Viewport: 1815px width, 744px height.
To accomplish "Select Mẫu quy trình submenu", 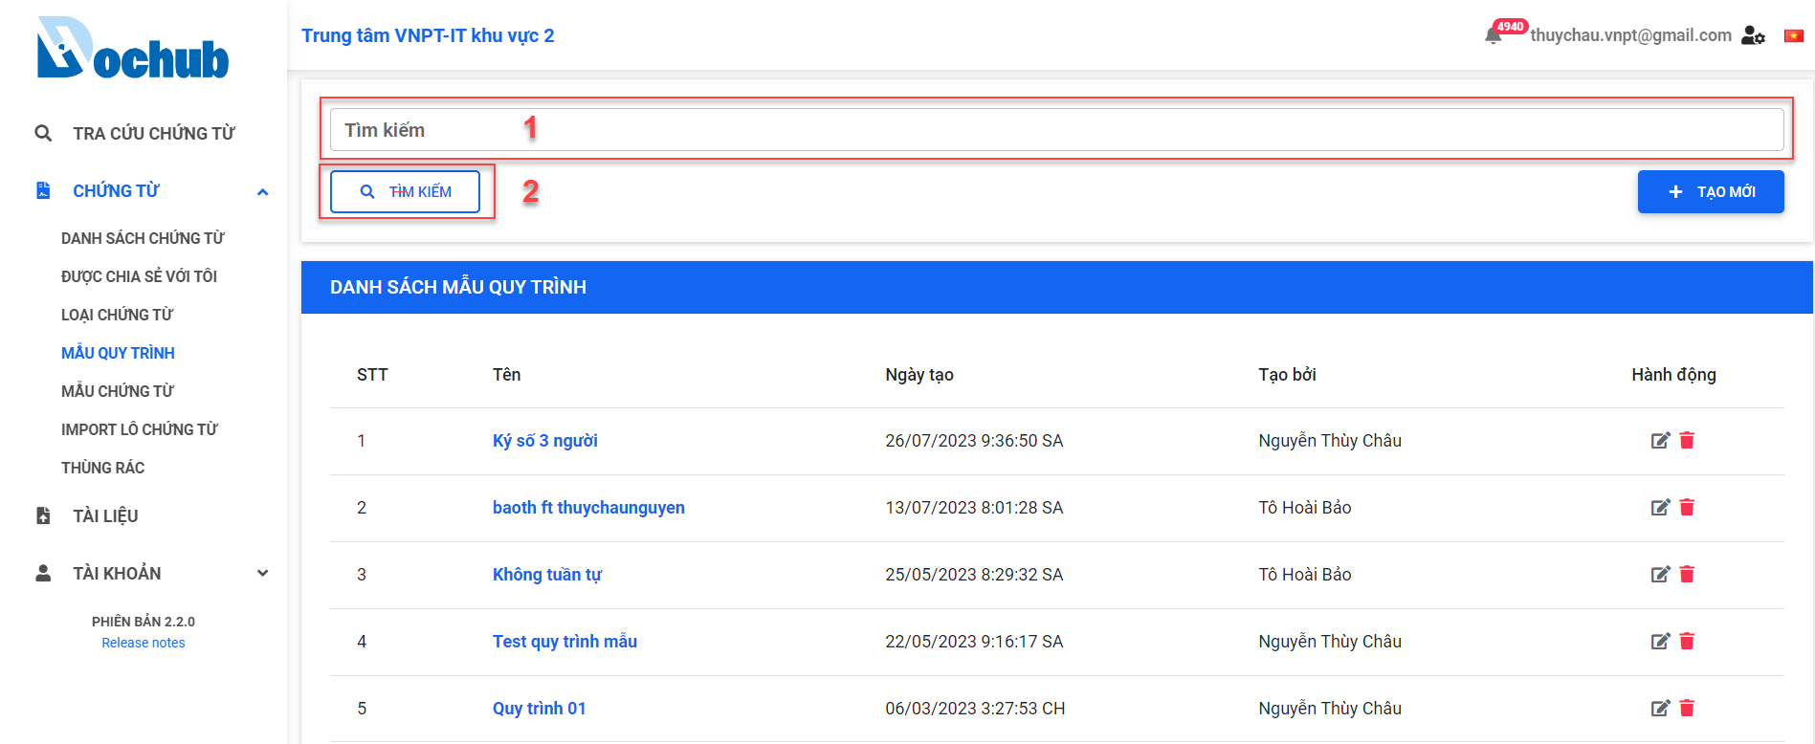I will tap(118, 353).
